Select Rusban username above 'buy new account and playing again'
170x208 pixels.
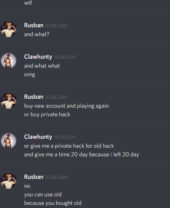point(34,97)
